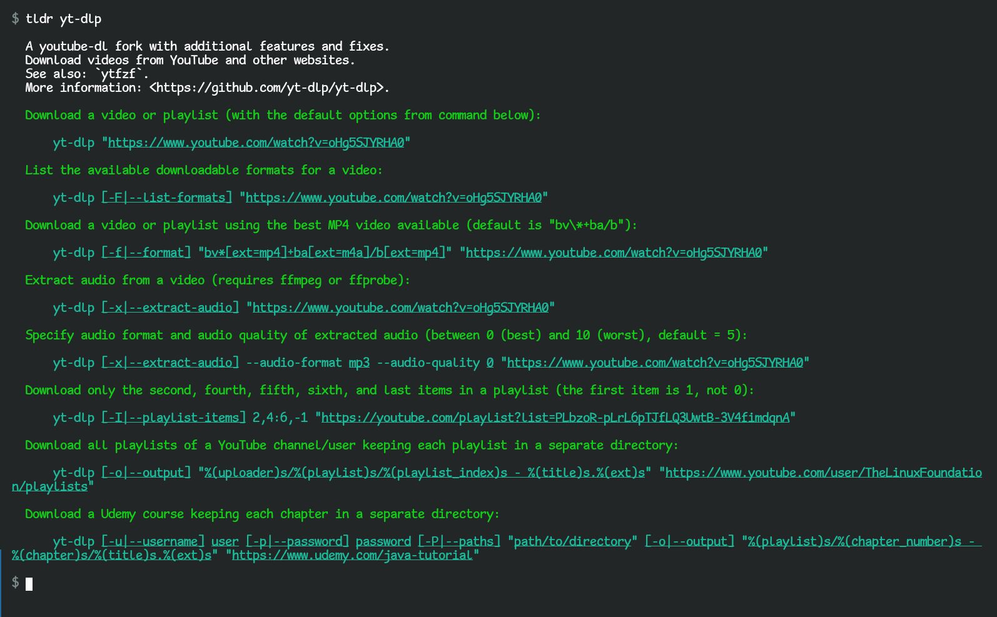Click the path/to/directory placeholder
This screenshot has height=617, width=997.
point(572,541)
